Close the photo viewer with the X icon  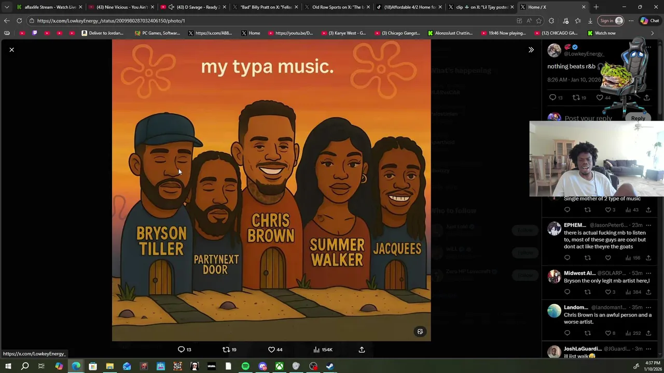pyautogui.click(x=11, y=50)
